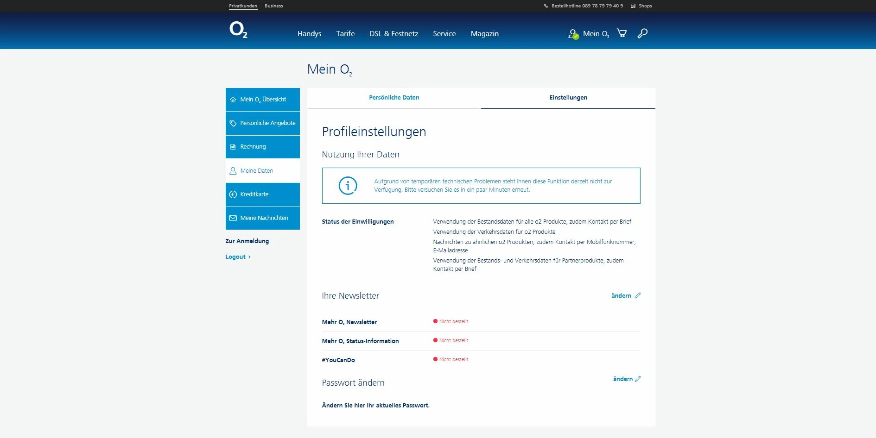Click the Bestellhotline phone number
The image size is (876, 438).
pos(603,6)
